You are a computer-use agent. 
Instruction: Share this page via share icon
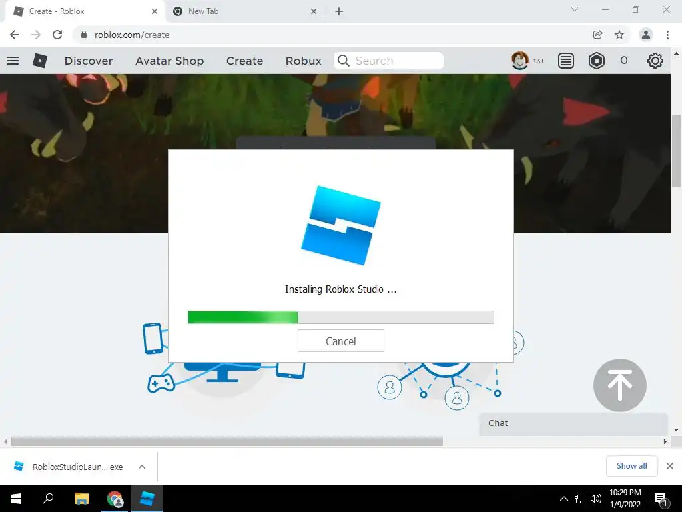[x=598, y=35]
